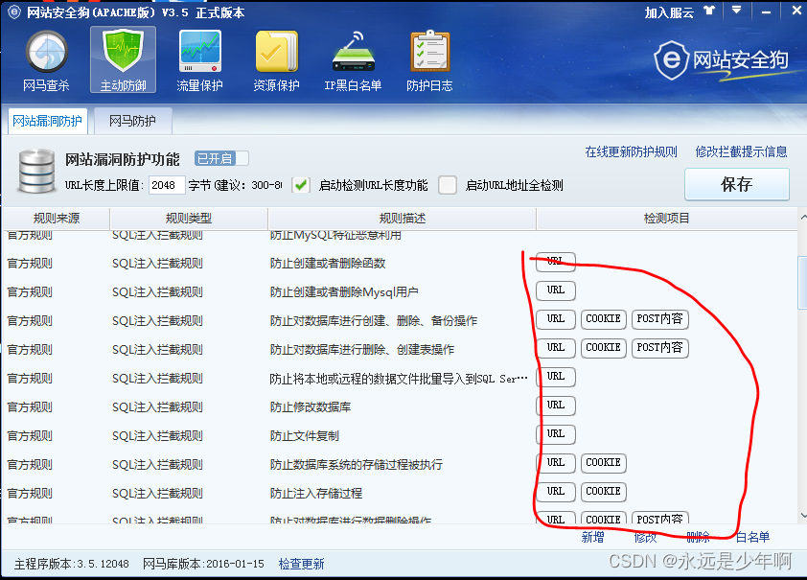Screen dimensions: 807x580
Task: Click 网马库版本:2016-01-15 status text
Action: click(203, 564)
